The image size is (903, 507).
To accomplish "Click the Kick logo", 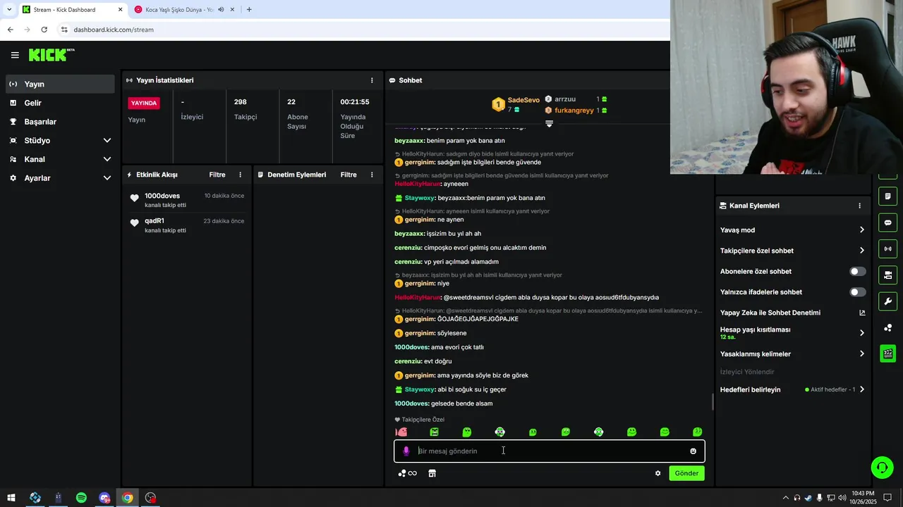I will pos(51,55).
